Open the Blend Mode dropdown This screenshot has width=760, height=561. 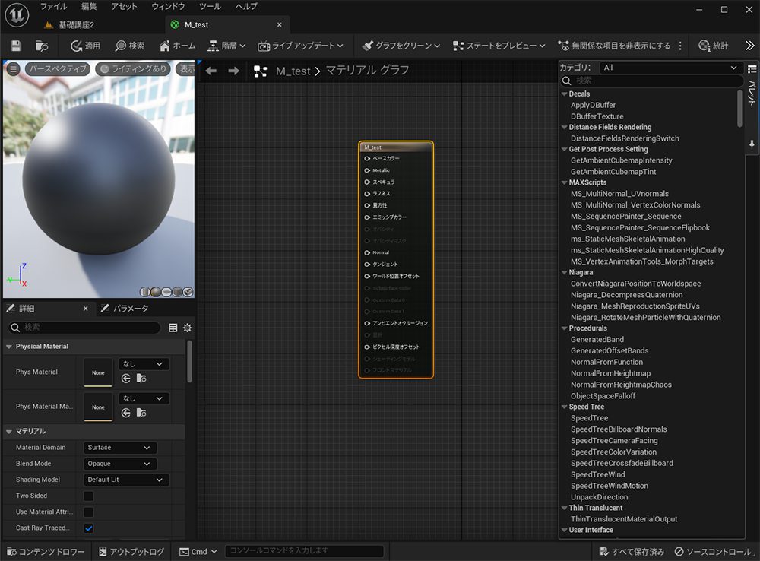(x=119, y=464)
